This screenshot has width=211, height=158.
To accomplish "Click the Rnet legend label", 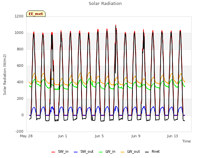I will [156, 151].
